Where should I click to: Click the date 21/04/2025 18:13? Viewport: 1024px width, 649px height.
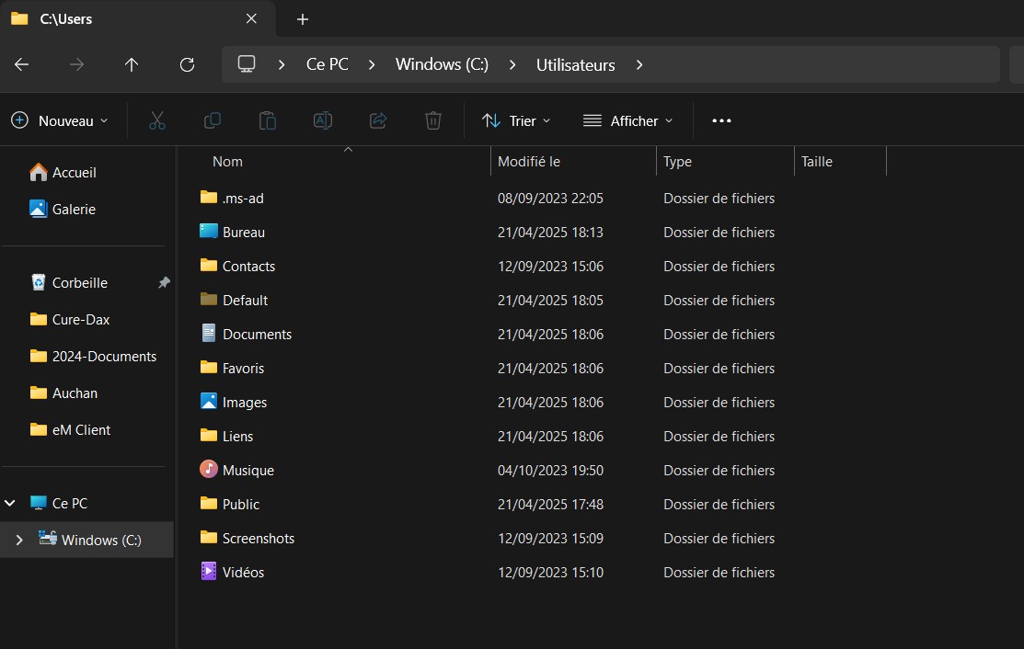550,232
